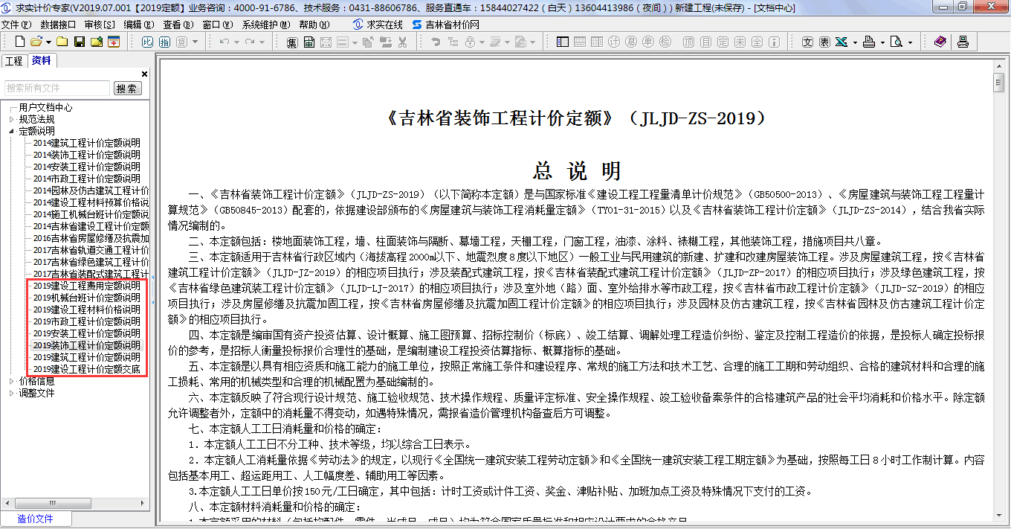1011x529 pixels.
Task: Select 2019装饰工程计价定额说明
Action: pos(86,345)
